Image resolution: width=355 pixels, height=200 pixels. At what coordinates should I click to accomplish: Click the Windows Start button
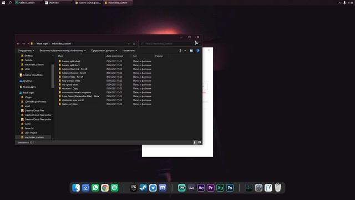coord(3,3)
